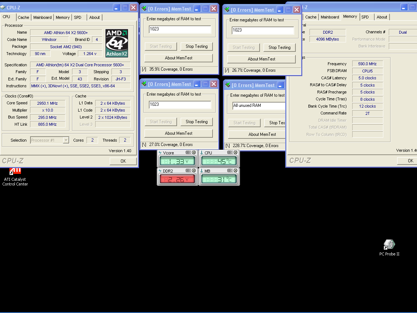Open About MemTest in 35.9% coverage window
The width and height of the screenshot is (417, 313).
pyautogui.click(x=178, y=58)
